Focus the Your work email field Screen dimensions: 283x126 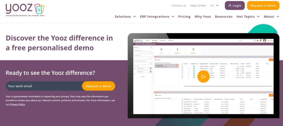44,86
